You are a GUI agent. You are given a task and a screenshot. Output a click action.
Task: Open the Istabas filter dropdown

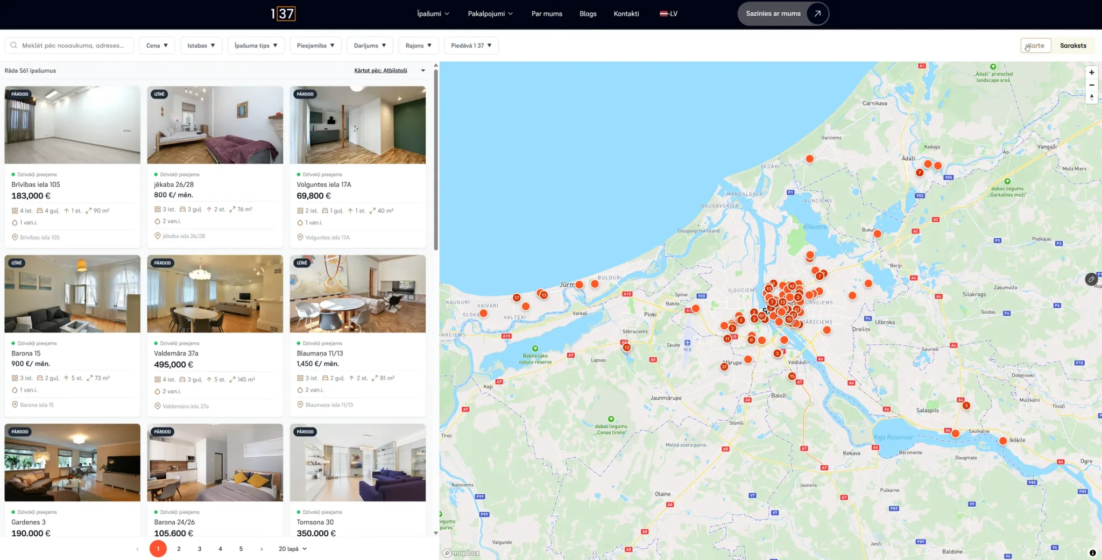click(201, 45)
